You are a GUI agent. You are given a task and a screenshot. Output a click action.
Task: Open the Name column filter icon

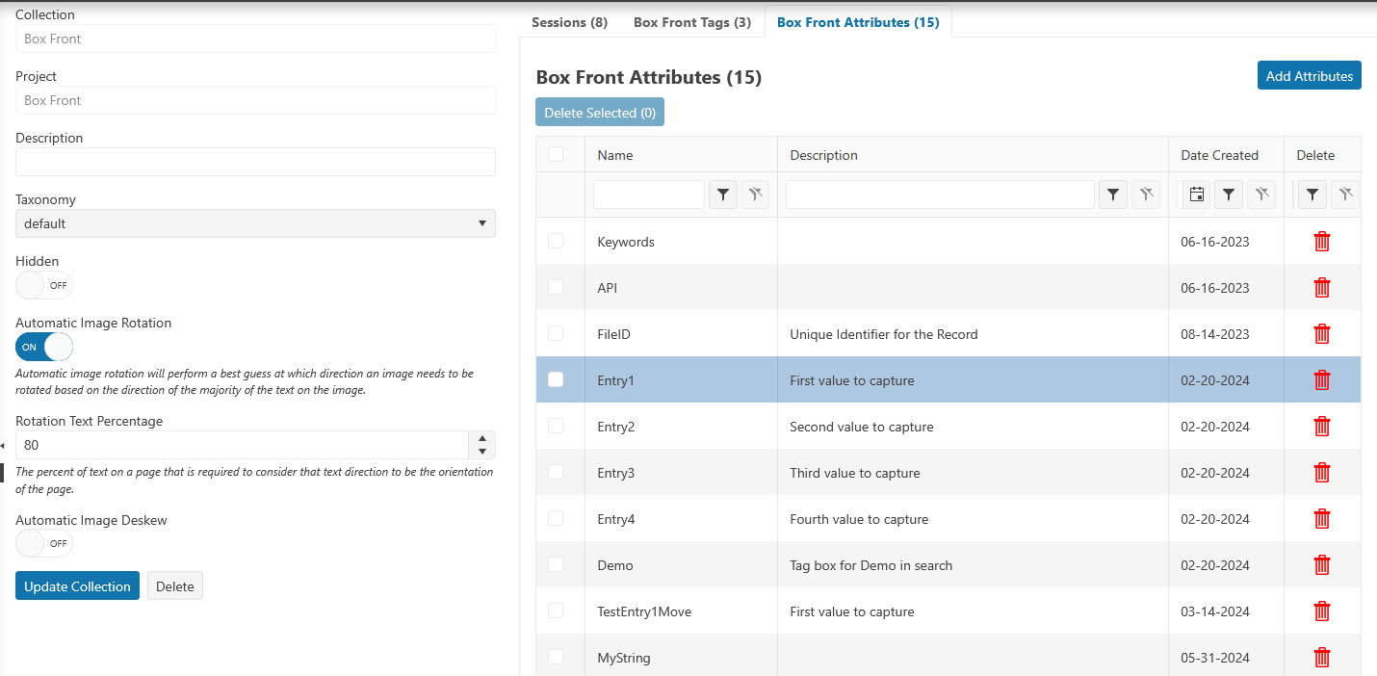723,195
